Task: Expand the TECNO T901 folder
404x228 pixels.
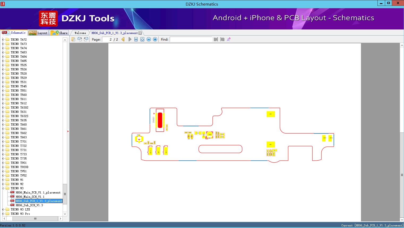Action: (3, 163)
